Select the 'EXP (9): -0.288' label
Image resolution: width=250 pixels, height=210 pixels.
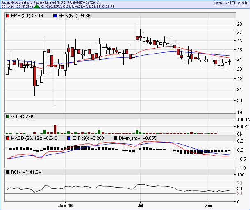(x=88, y=138)
